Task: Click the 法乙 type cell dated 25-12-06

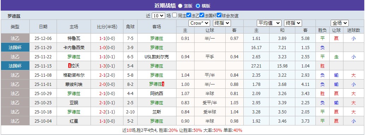Action: click(x=15, y=38)
